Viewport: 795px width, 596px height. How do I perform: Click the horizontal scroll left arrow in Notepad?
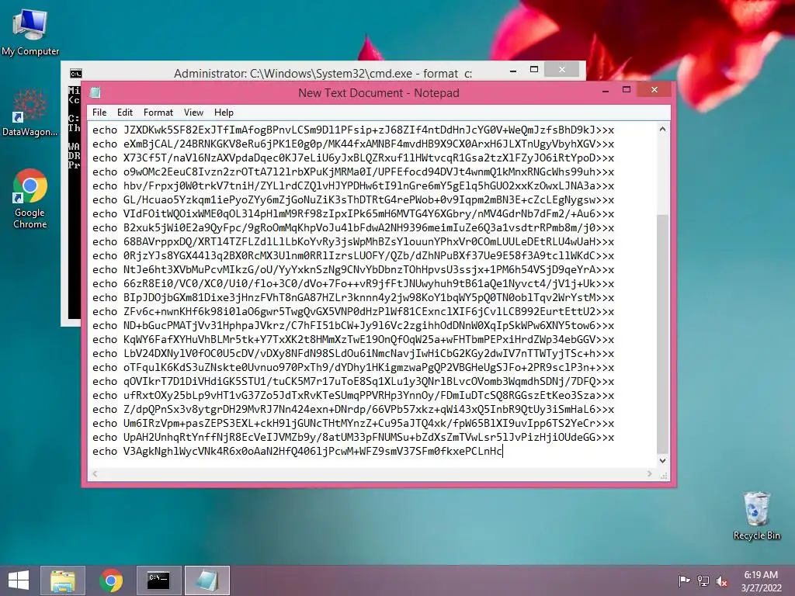pyautogui.click(x=95, y=474)
